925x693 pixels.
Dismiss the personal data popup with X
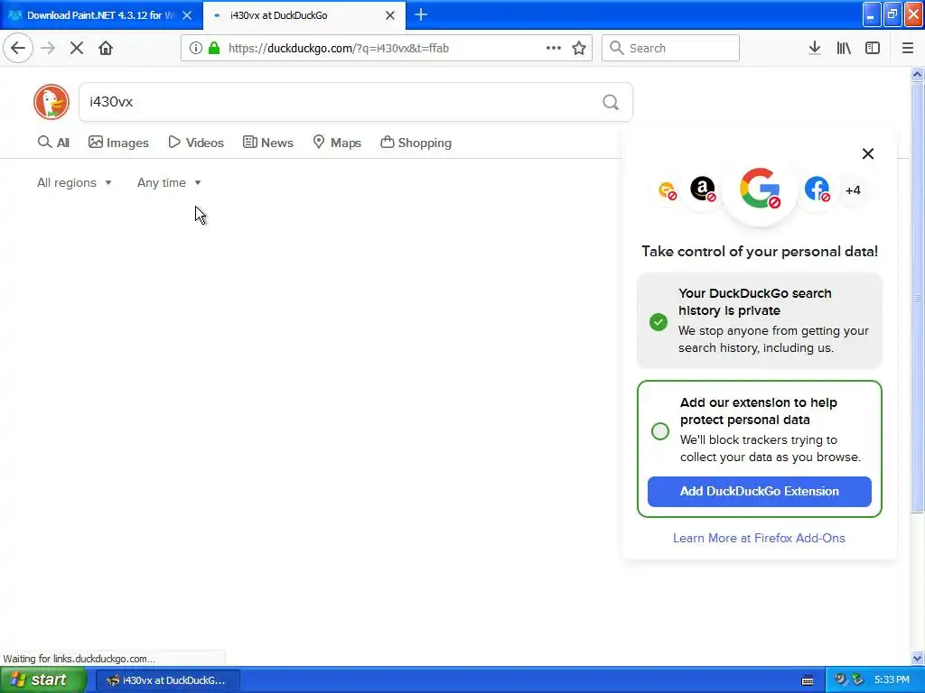(x=868, y=153)
